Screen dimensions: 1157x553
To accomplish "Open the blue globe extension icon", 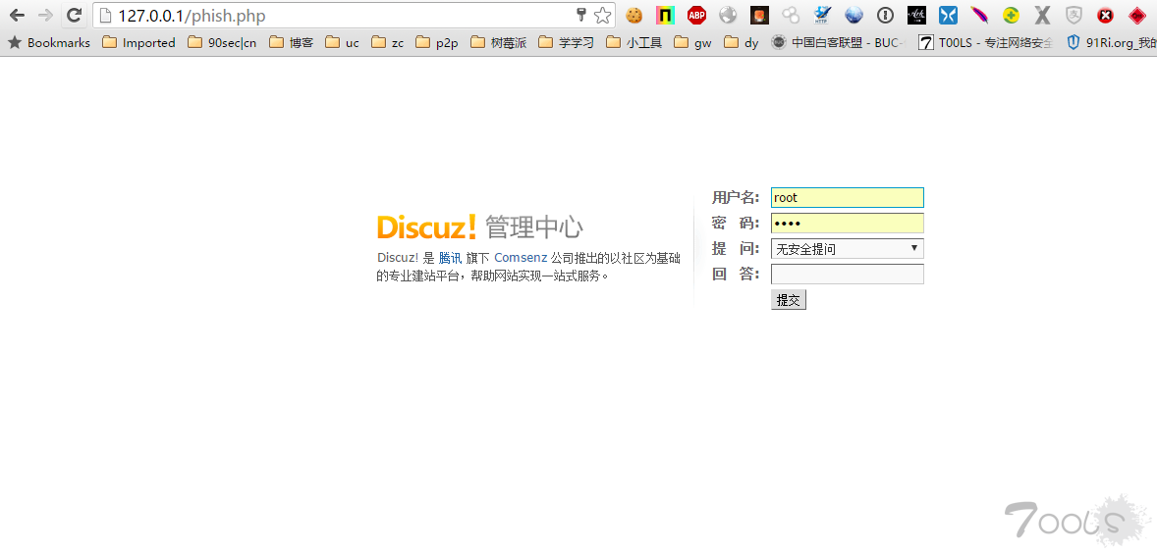I will (854, 15).
